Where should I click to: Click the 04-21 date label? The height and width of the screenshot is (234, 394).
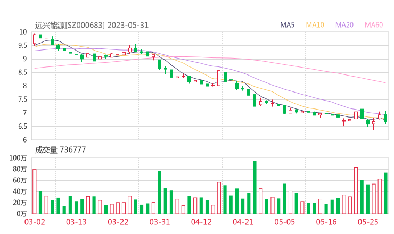(243, 222)
